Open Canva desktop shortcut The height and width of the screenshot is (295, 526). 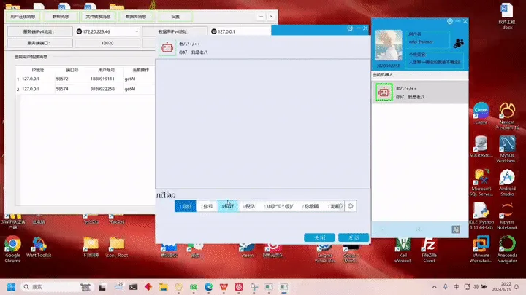(x=481, y=114)
